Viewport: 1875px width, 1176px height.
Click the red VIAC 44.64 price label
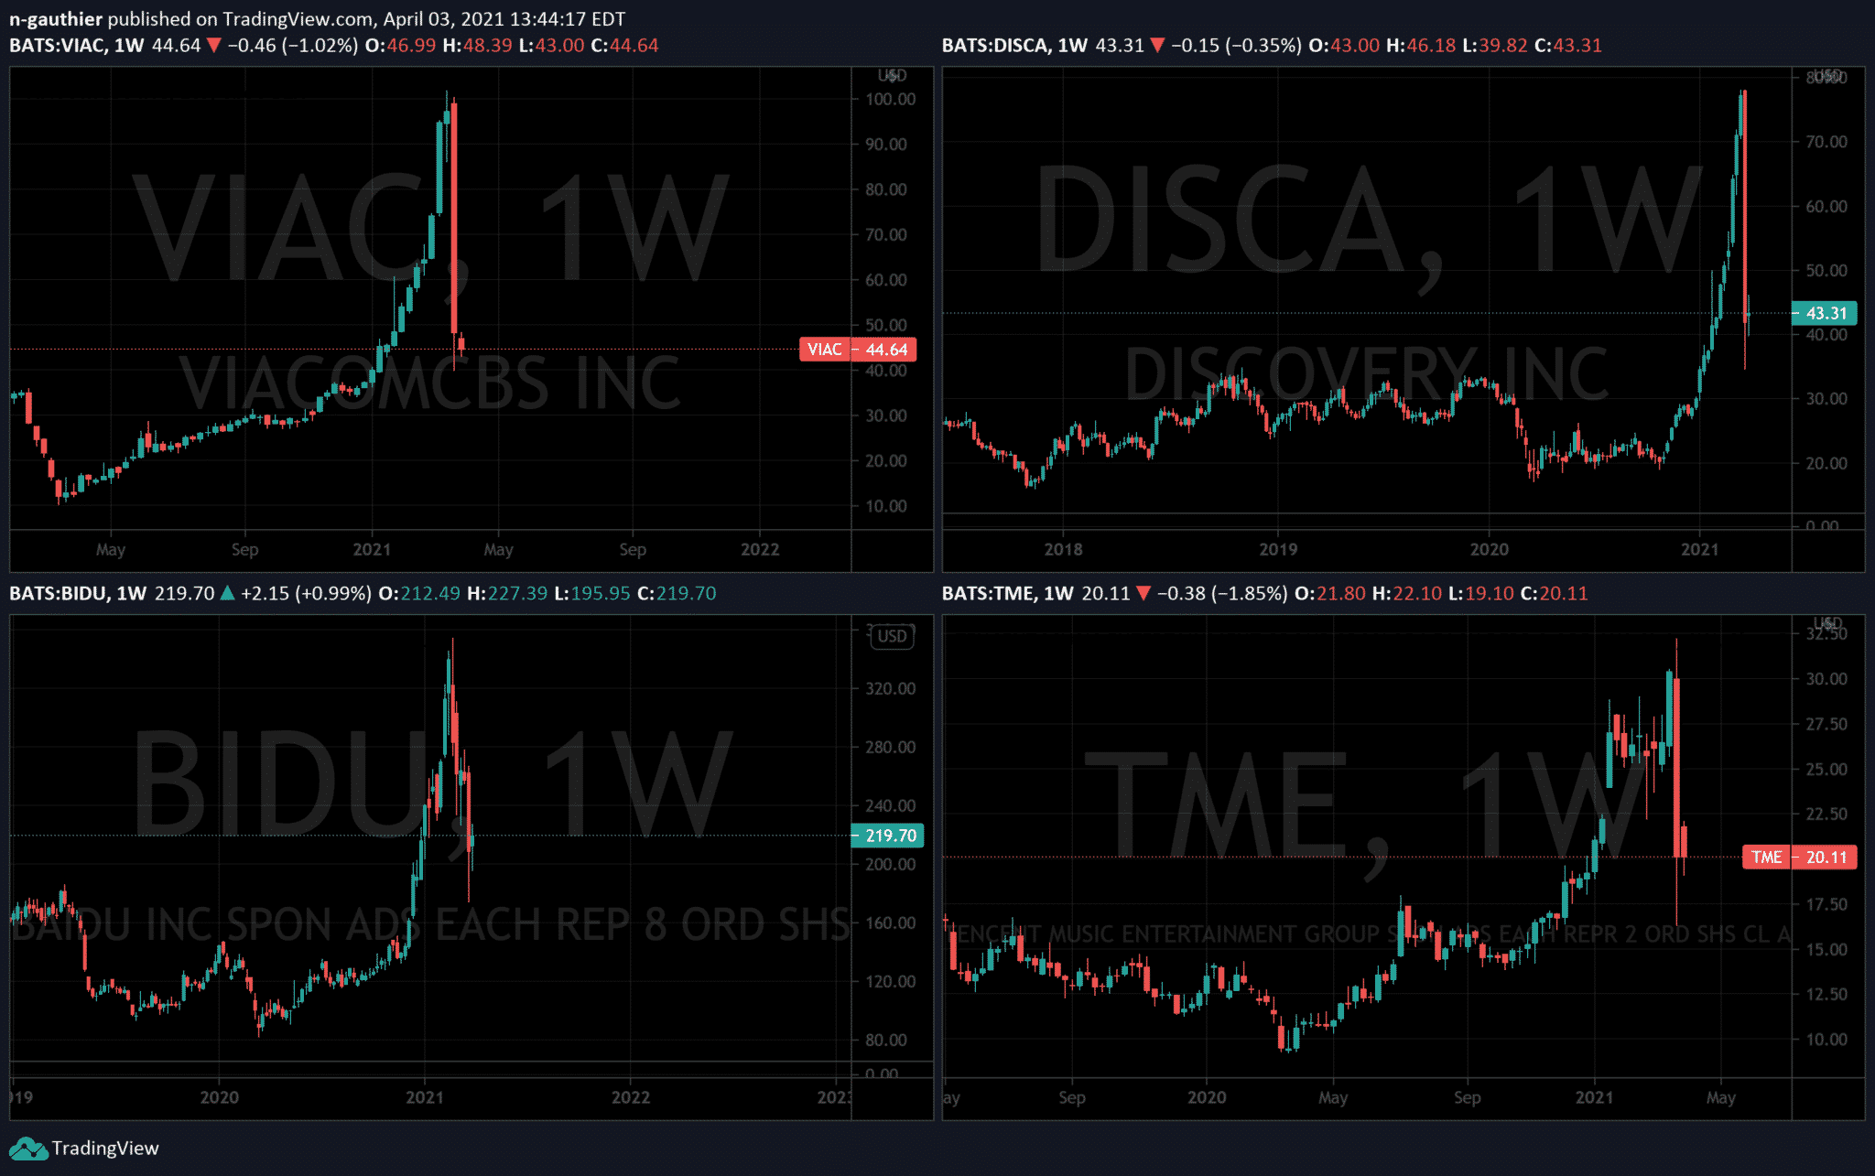coord(857,350)
